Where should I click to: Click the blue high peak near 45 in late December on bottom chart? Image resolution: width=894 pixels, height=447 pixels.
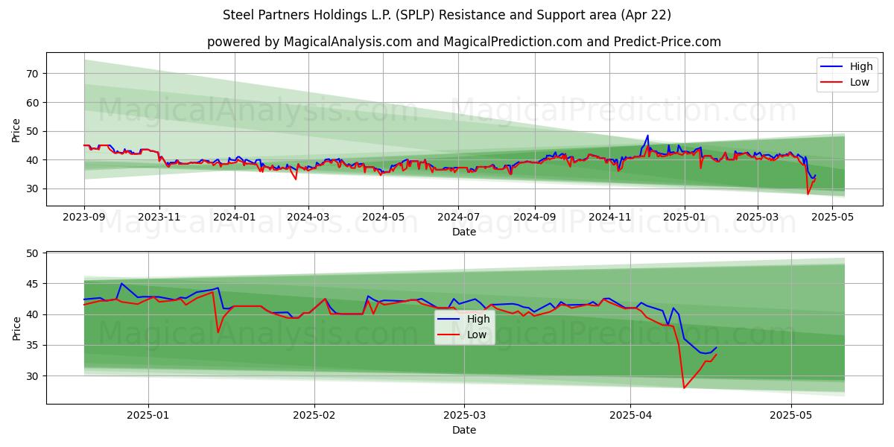pyautogui.click(x=121, y=283)
